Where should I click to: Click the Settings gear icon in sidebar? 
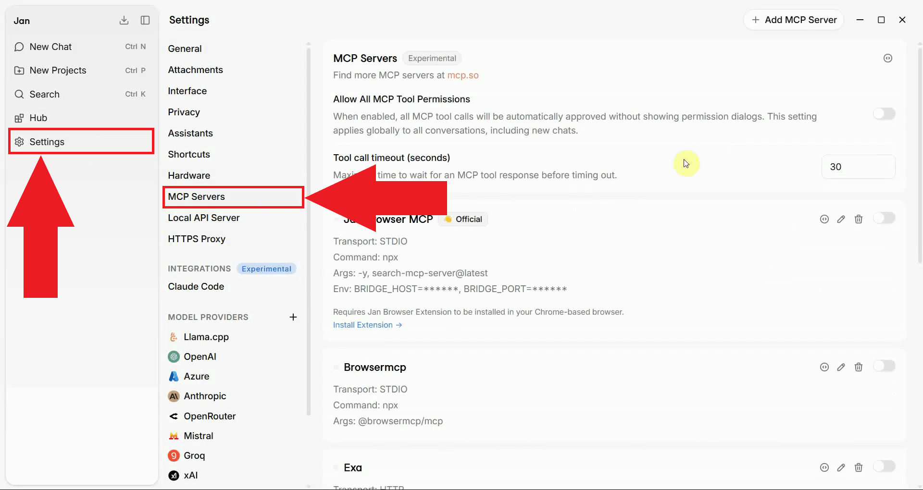pos(19,142)
